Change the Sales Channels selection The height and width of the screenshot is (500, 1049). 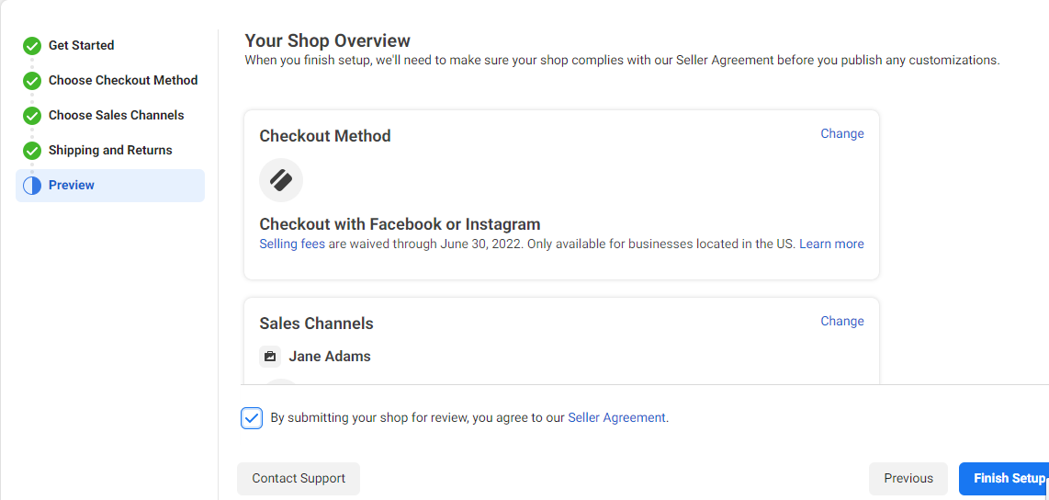(842, 321)
